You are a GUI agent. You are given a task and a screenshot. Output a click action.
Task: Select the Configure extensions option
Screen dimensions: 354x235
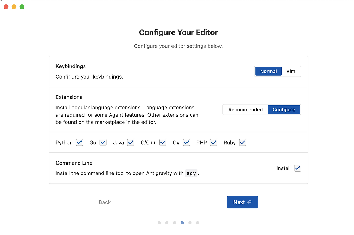coord(284,110)
